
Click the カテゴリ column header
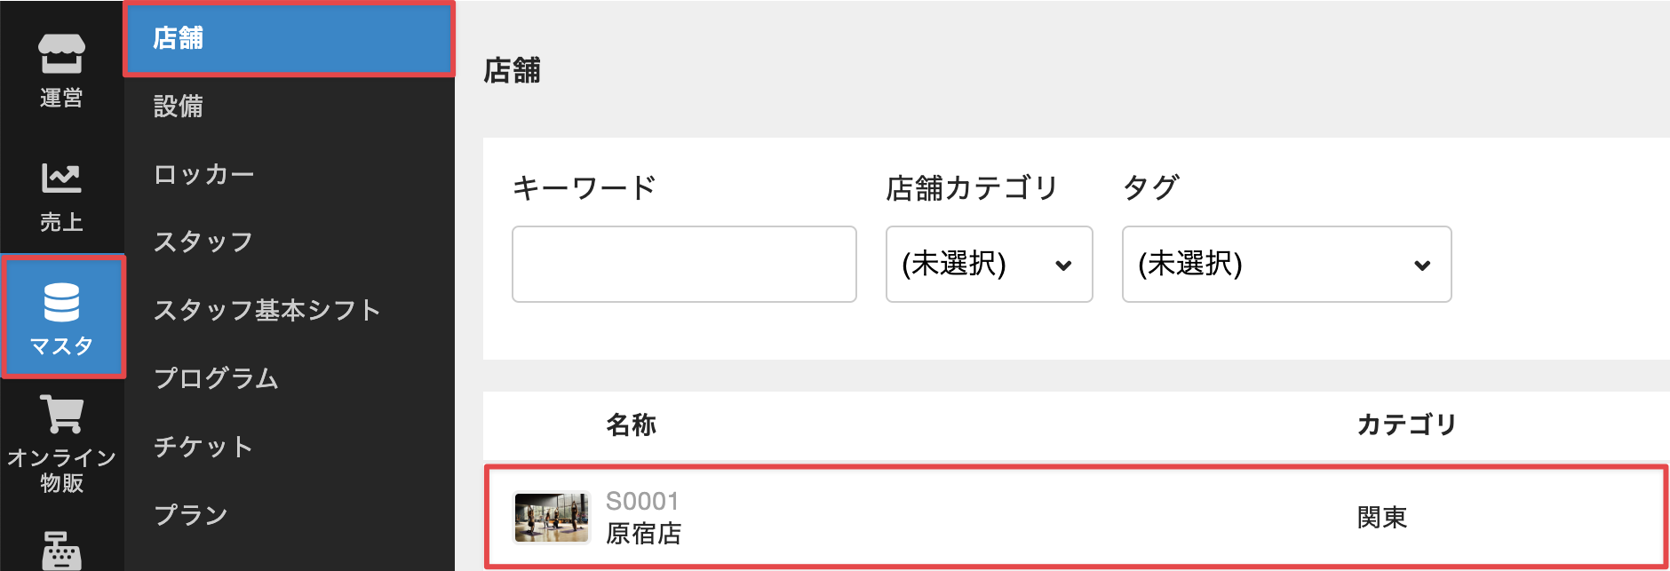tap(1407, 425)
